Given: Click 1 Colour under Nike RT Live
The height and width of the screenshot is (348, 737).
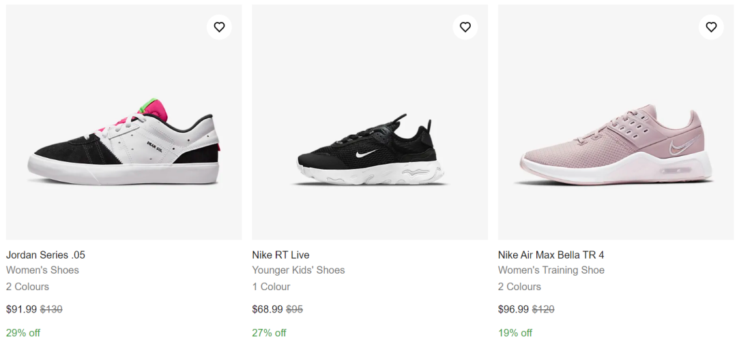Looking at the screenshot, I should (x=271, y=287).
